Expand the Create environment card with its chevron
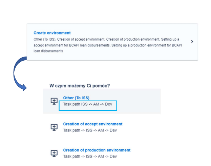Screen dimensions: 211x166 point(192,42)
